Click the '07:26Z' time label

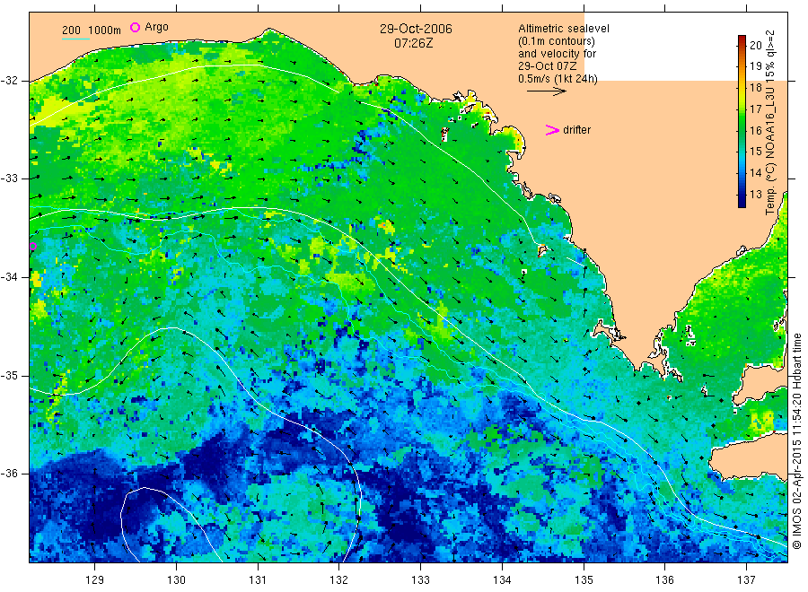(414, 43)
